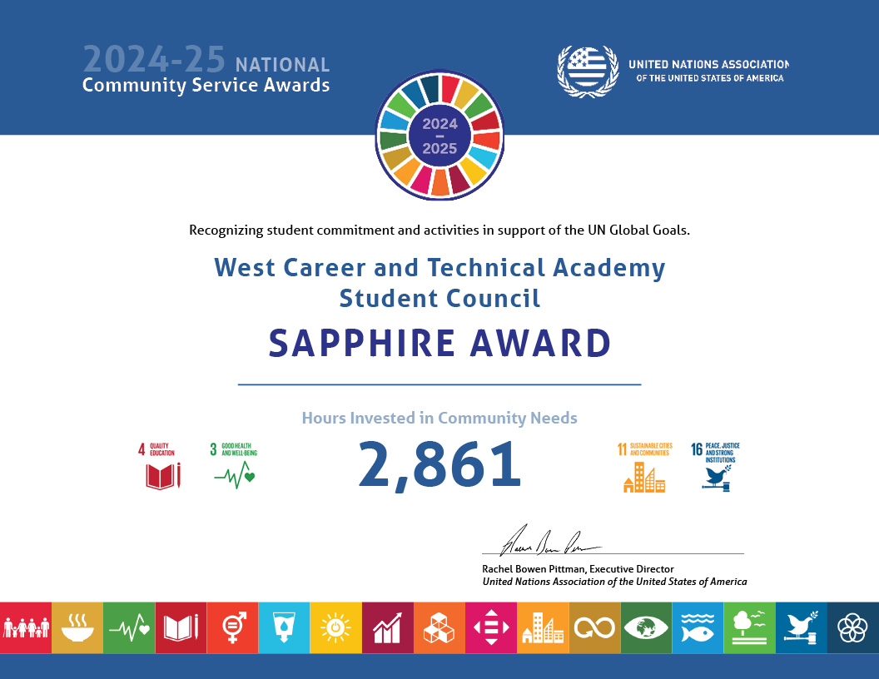Screen dimensions: 879x679
Task: Select the buildings Sustainable Cities bottom tile
Action: (x=543, y=627)
